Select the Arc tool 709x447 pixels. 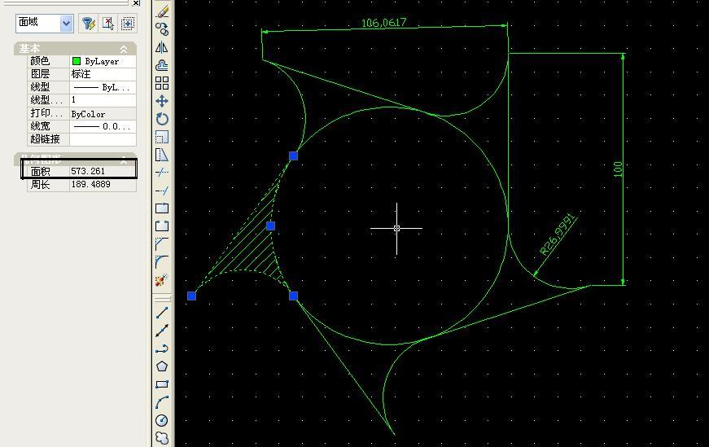point(162,402)
